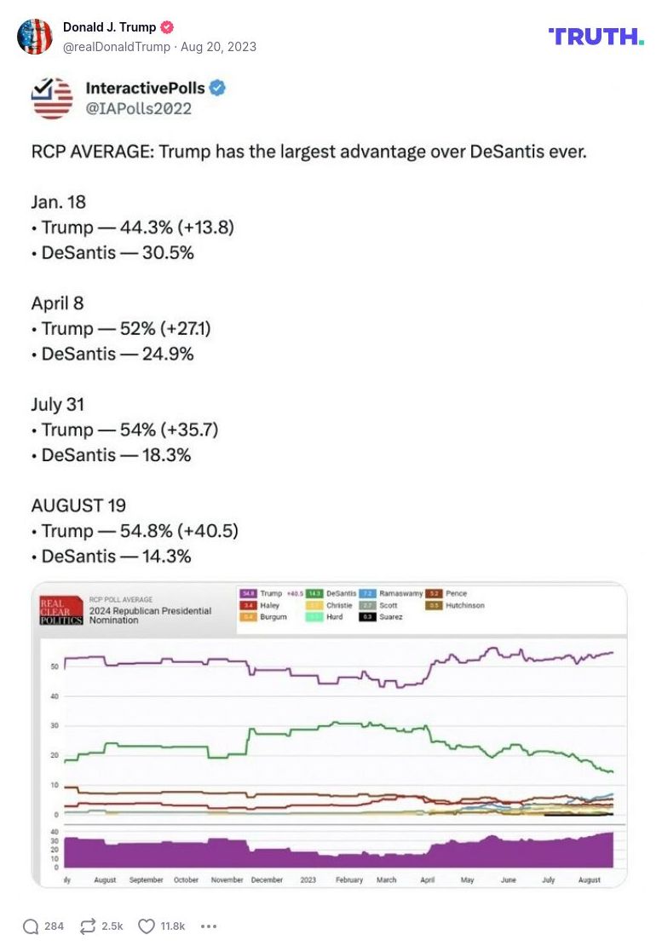
Task: Click the @realDonaldTrump handle
Action: 116,47
